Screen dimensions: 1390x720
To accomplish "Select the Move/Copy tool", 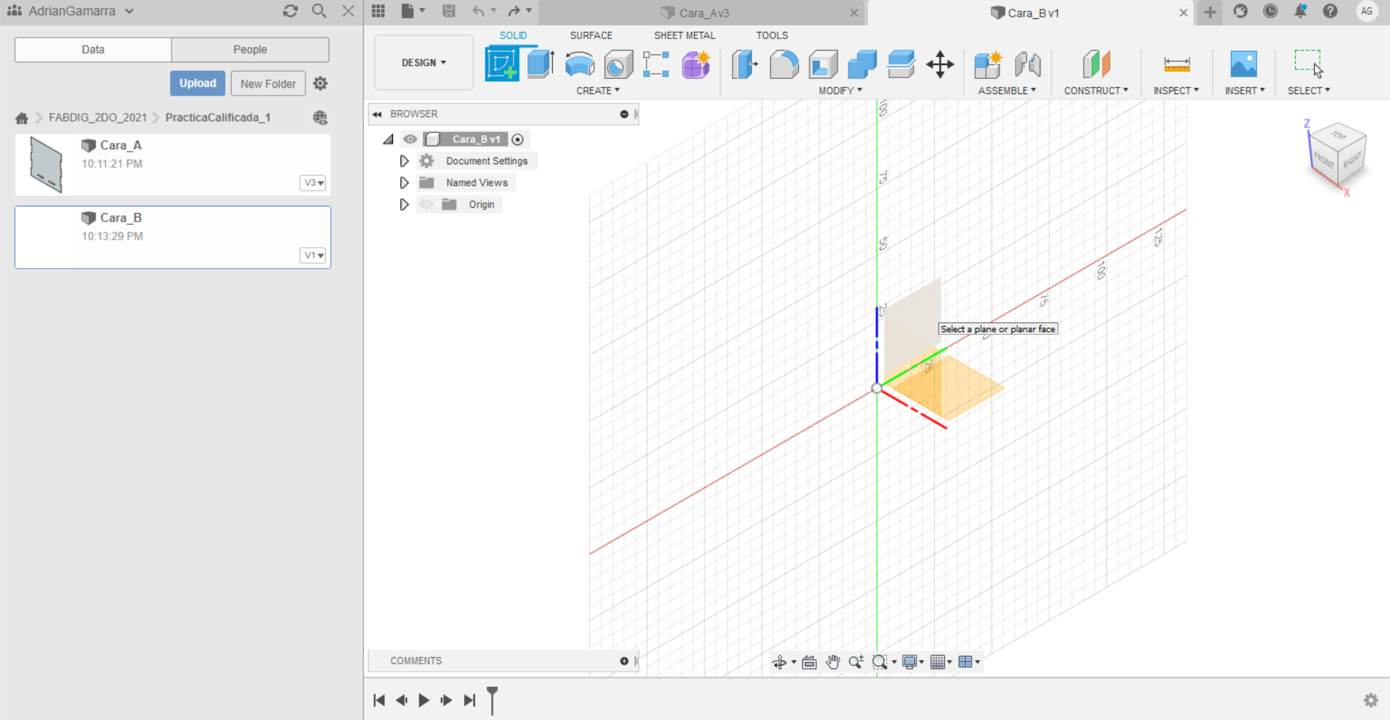I will click(x=940, y=64).
